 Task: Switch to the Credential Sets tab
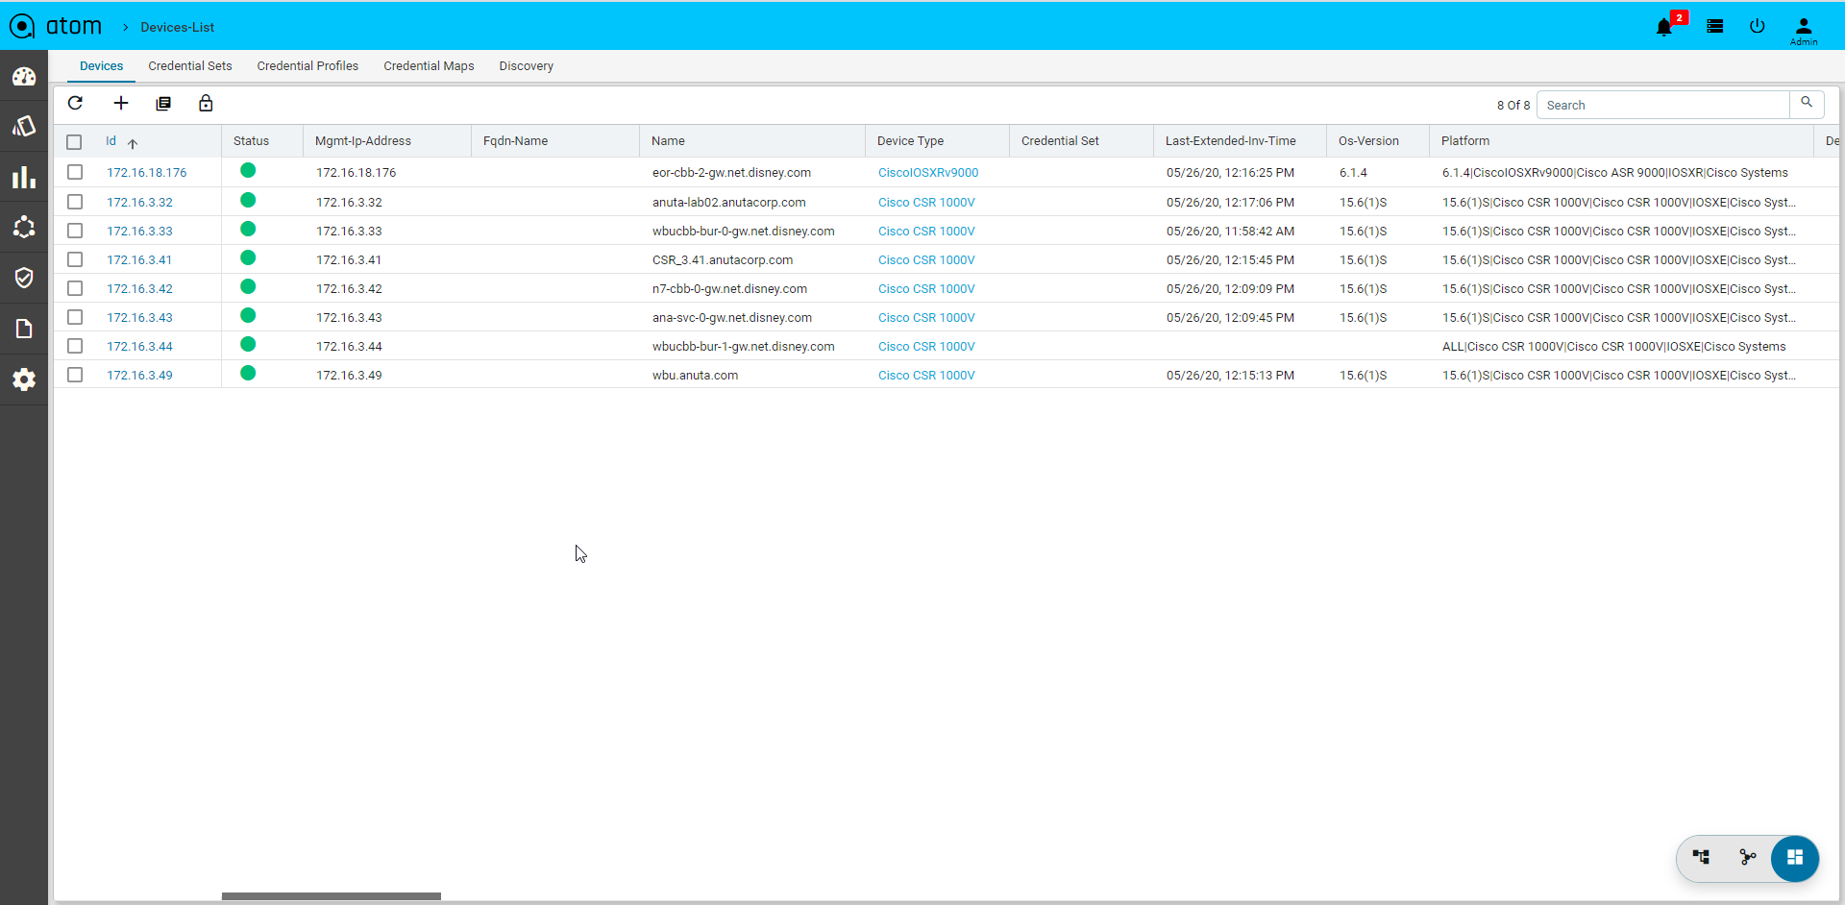[190, 66]
